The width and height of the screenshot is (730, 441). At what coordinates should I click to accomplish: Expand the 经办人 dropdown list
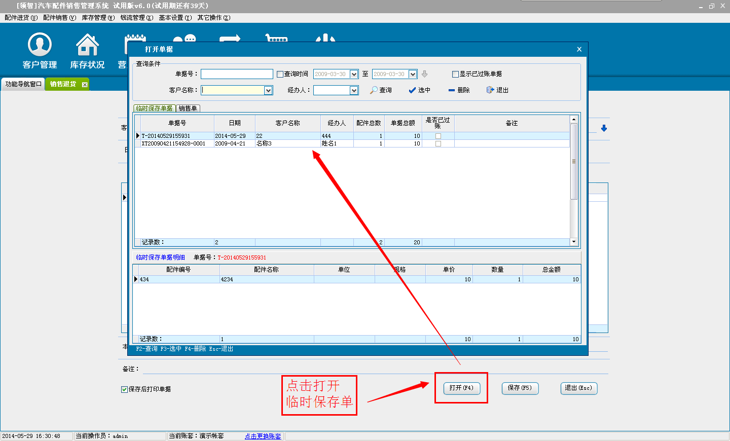point(354,90)
